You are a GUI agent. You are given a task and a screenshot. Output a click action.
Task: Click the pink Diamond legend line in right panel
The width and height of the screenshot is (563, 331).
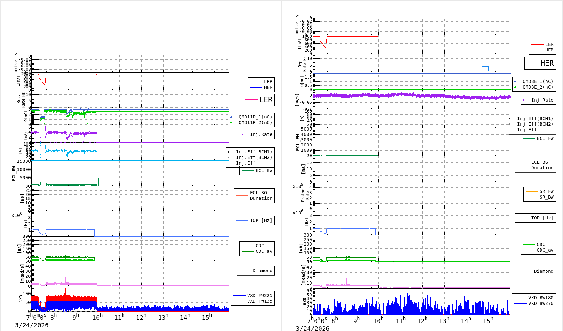tap(526, 271)
